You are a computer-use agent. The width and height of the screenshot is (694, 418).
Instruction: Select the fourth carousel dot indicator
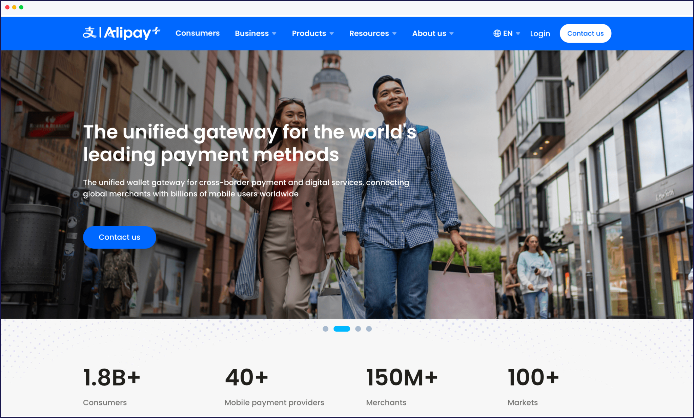(x=369, y=329)
